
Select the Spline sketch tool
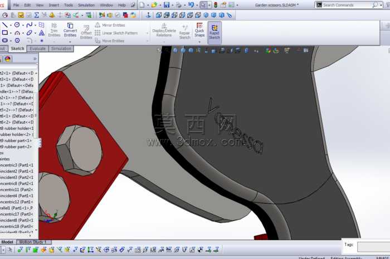30,25
